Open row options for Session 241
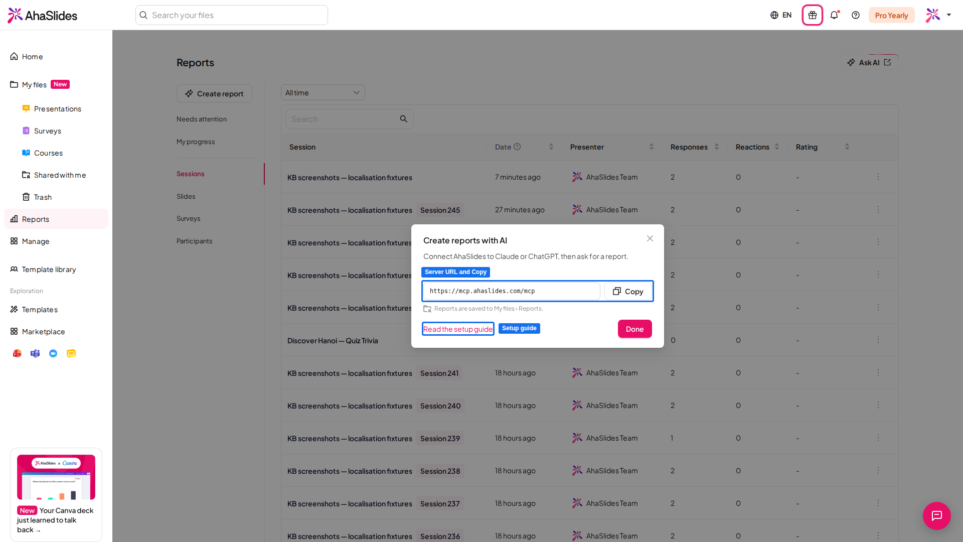Viewport: 963px width, 542px height. 878,372
